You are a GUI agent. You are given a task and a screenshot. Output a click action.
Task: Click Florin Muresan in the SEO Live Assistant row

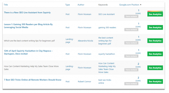[x=84, y=14]
